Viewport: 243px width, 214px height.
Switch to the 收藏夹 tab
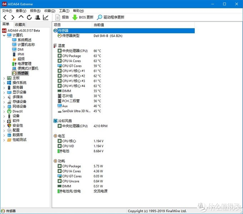point(21,25)
